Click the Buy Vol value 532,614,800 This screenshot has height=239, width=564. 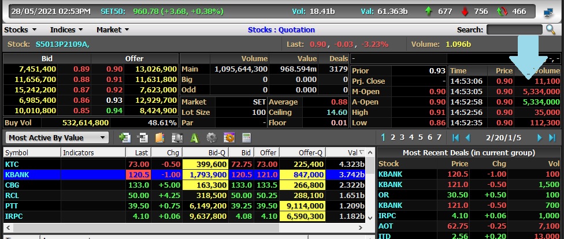click(86, 122)
